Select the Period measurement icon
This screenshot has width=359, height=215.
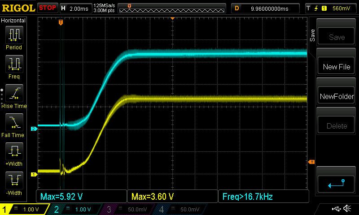[14, 35]
